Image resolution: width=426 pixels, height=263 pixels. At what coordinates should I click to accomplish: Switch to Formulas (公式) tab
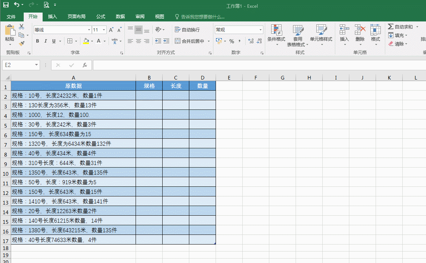(x=100, y=17)
